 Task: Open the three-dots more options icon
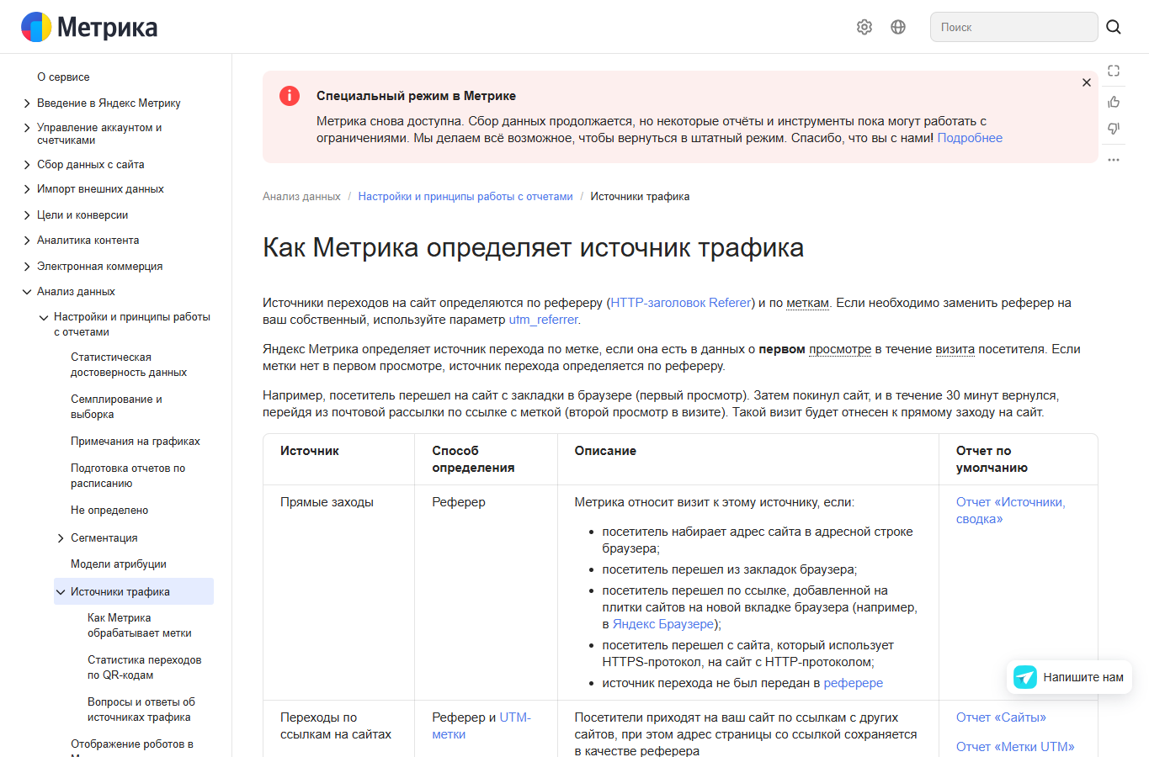click(x=1114, y=159)
